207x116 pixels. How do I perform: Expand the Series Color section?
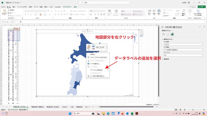166,59
